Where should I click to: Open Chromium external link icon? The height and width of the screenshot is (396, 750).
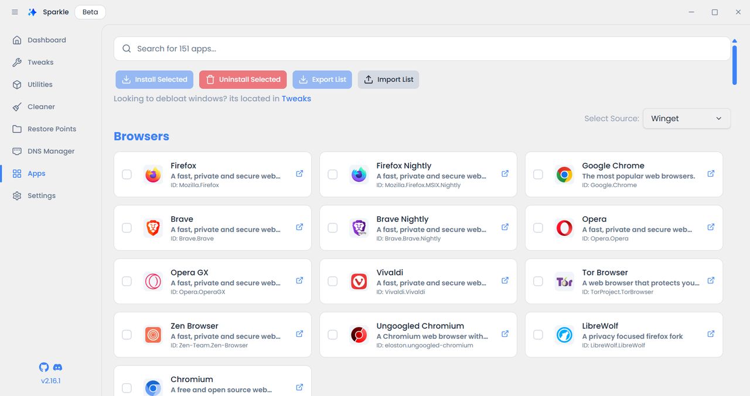[299, 387]
